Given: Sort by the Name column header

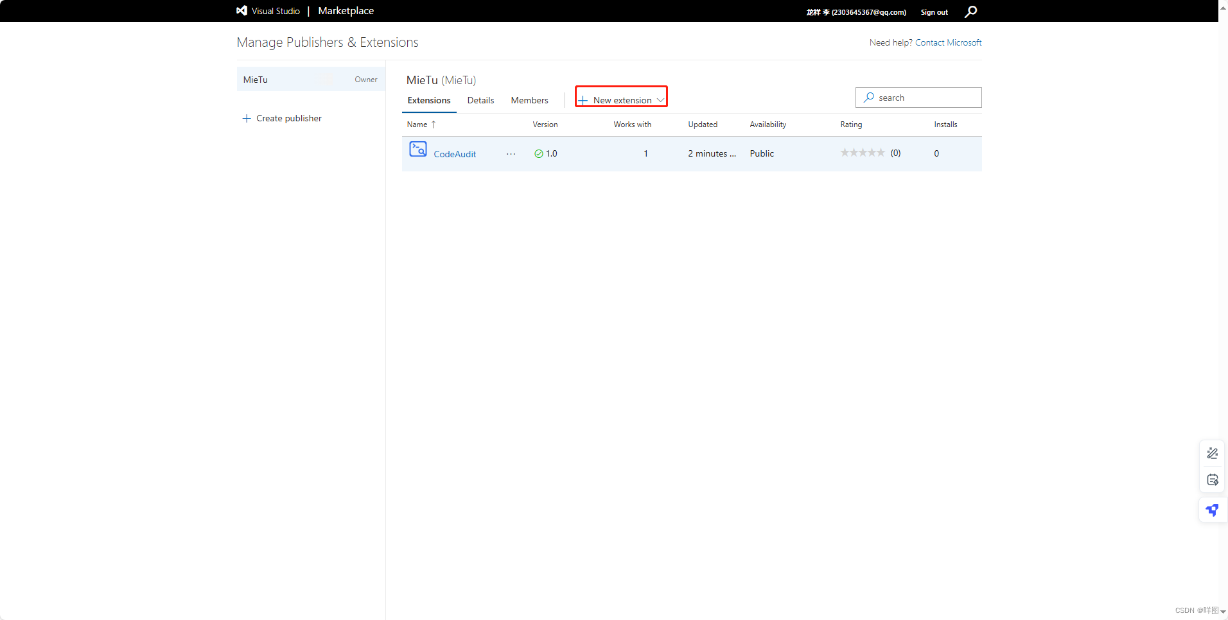Looking at the screenshot, I should [x=417, y=125].
